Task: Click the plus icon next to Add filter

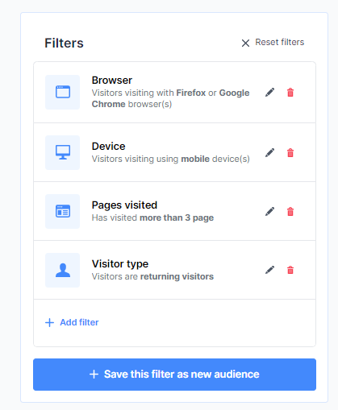Action: click(x=49, y=322)
